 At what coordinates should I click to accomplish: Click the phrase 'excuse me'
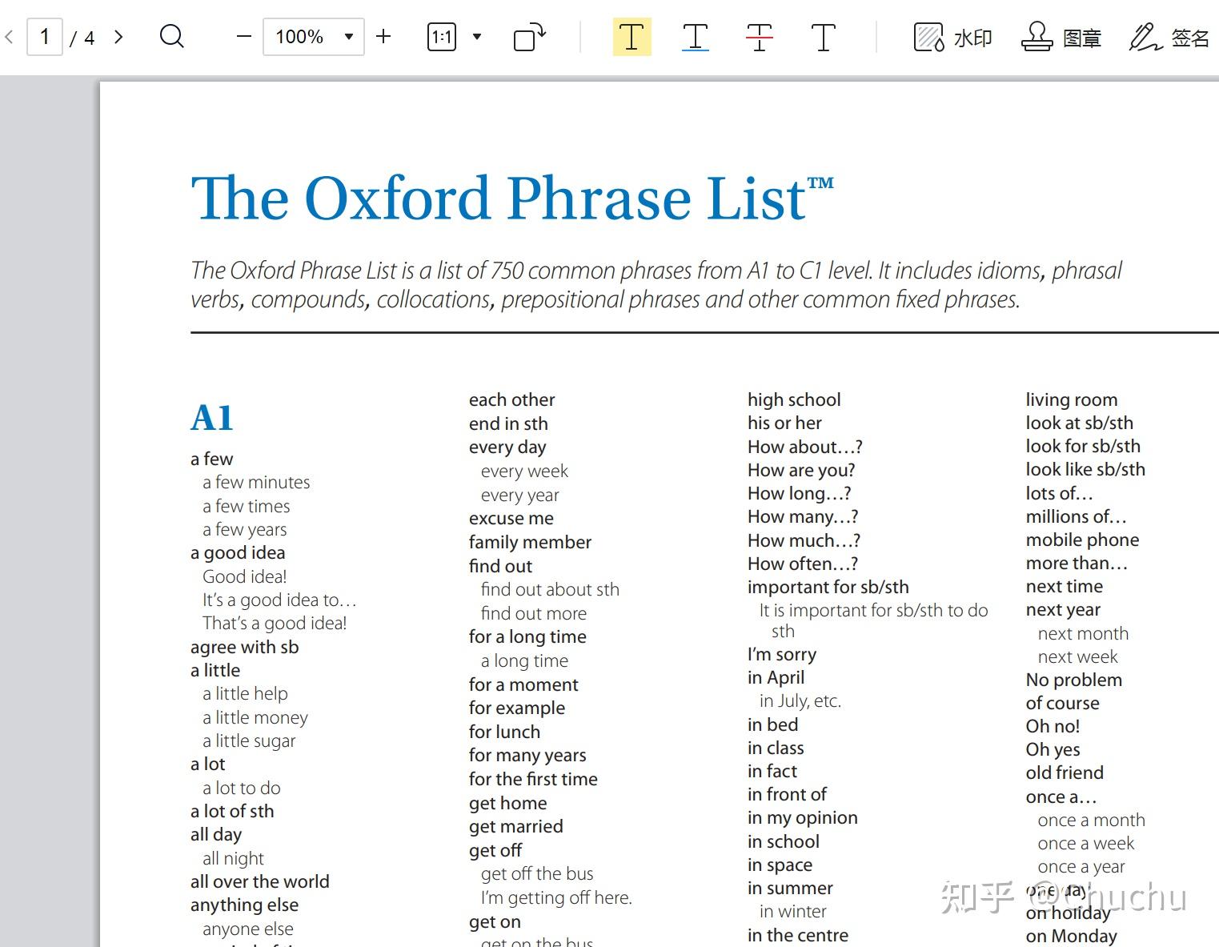pyautogui.click(x=511, y=519)
